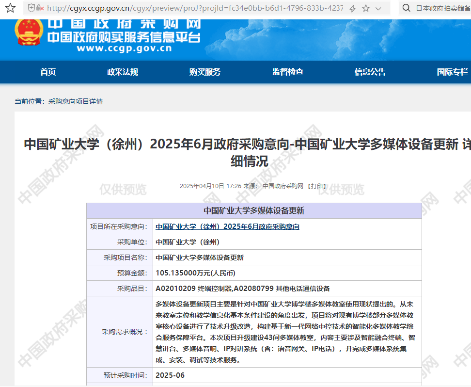Screen dimensions: 471x387
Task: Click the insecure connection lock icon
Action: [x=40, y=8]
